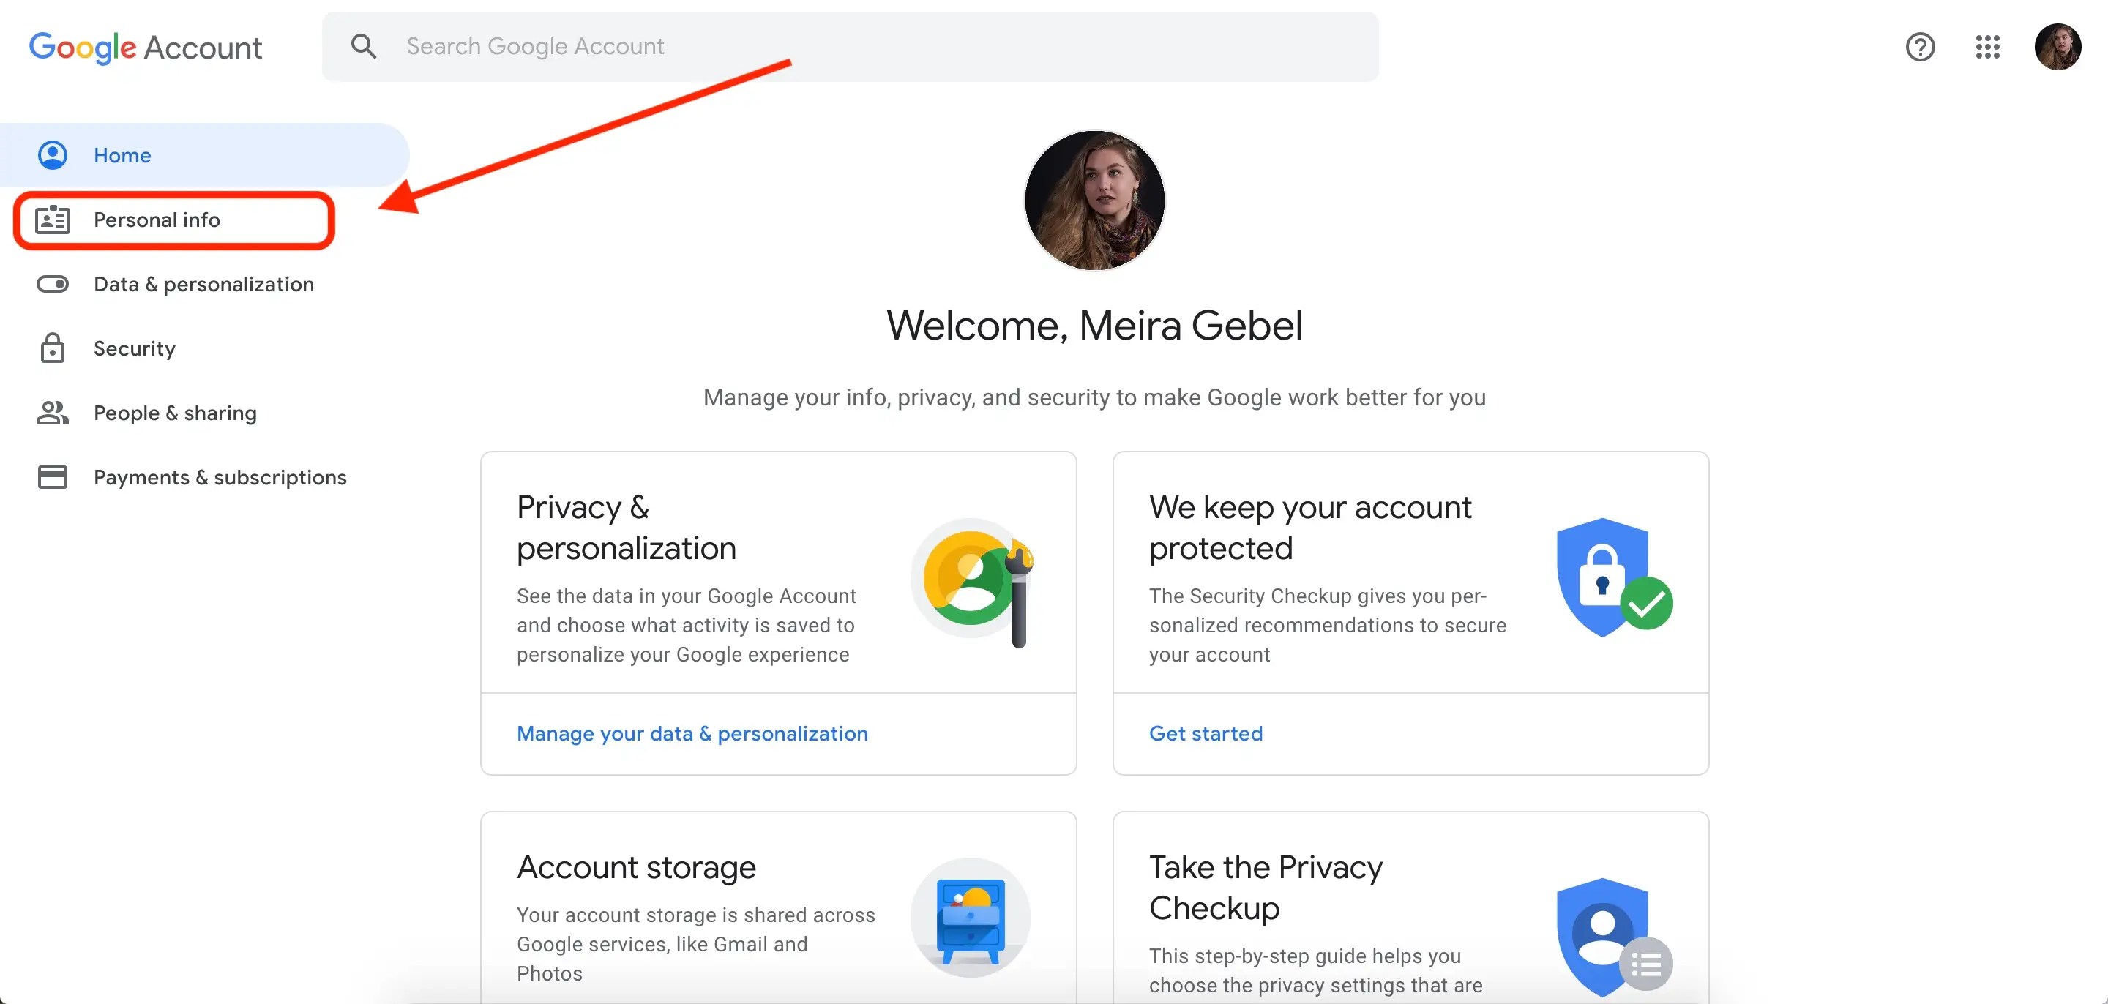The width and height of the screenshot is (2108, 1004).
Task: Click the Privacy Checkup shield illustration
Action: point(1612,937)
